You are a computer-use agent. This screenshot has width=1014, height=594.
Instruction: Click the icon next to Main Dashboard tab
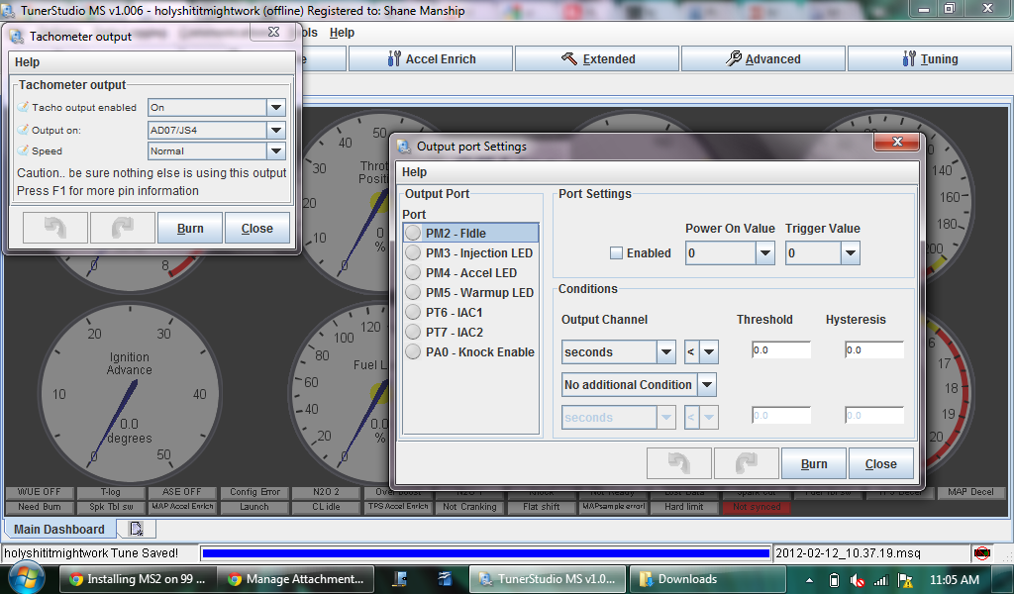[136, 529]
